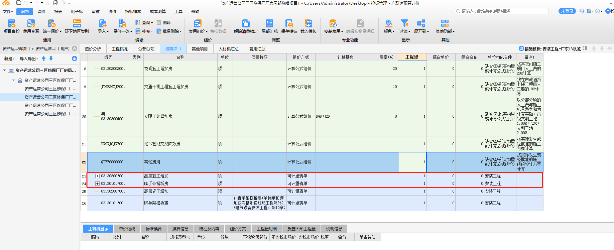Expand row 23 高层施工增加
Image resolution: width=614 pixels, height=250 pixels.
coord(97,176)
